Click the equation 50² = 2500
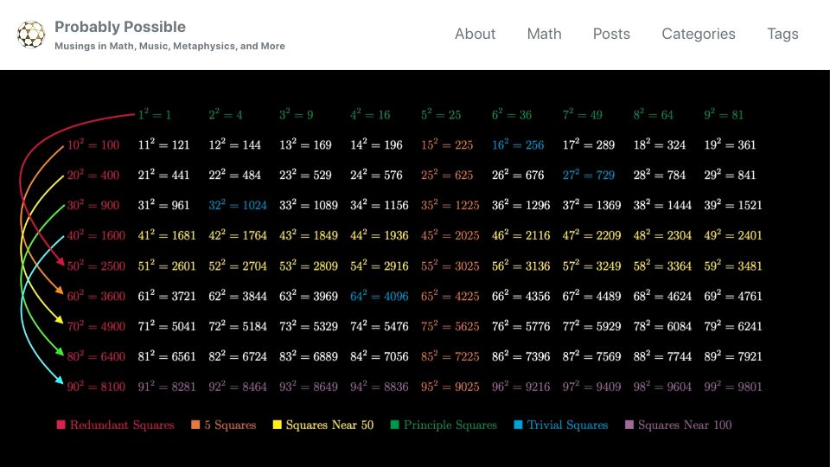830x467 pixels. tap(96, 265)
